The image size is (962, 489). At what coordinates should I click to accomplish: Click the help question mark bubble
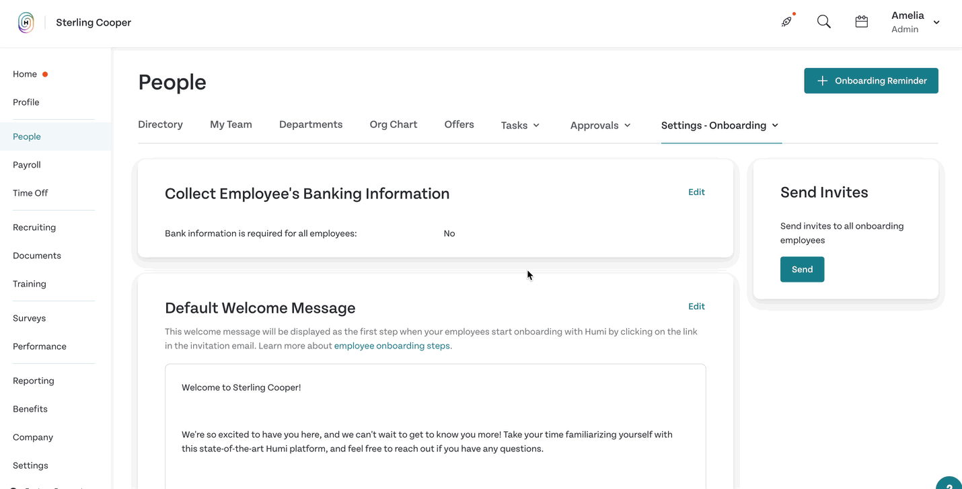[x=949, y=484]
